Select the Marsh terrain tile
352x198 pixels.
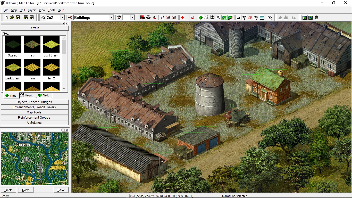pyautogui.click(x=32, y=46)
